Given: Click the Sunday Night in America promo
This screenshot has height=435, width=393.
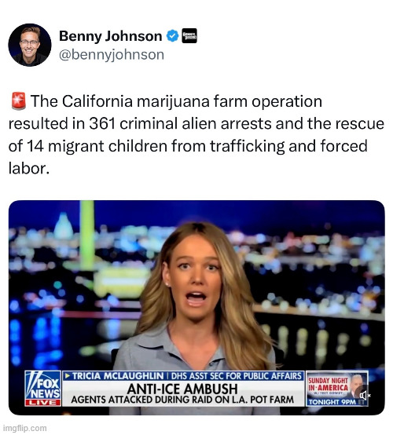Looking at the screenshot, I should 337,389.
